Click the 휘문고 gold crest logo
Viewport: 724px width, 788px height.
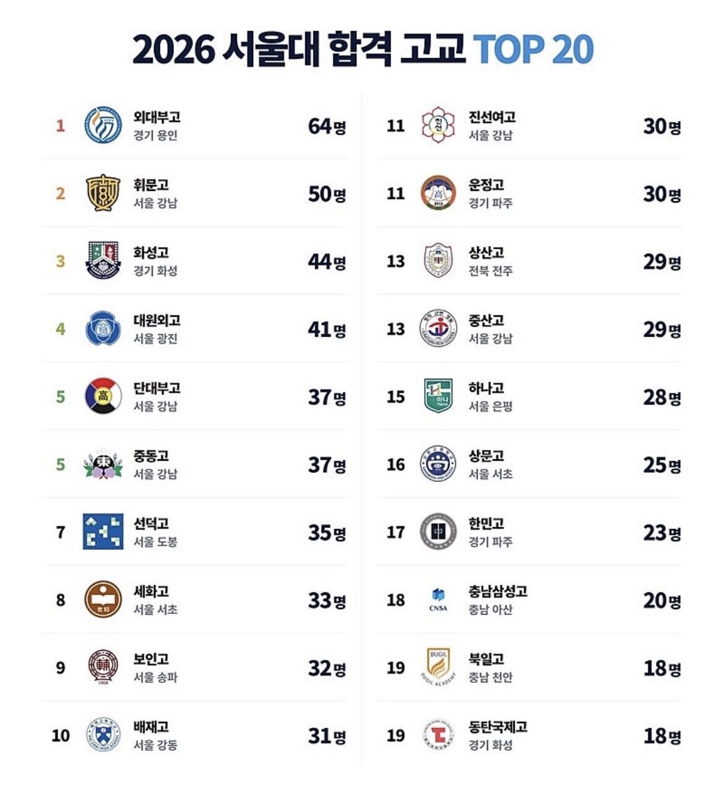coord(103,193)
